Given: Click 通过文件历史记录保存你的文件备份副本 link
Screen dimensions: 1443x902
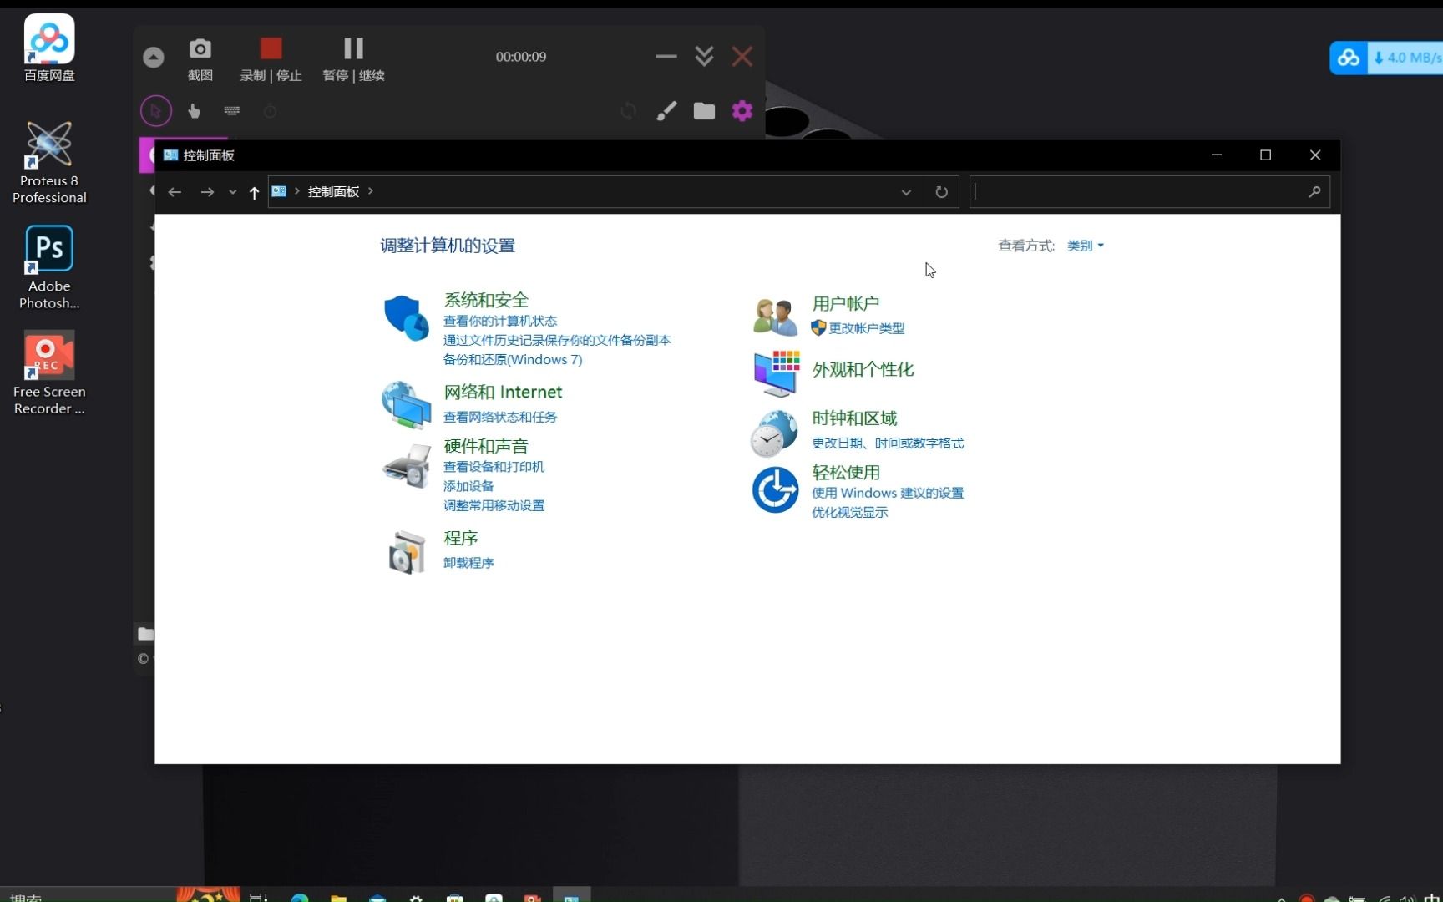Looking at the screenshot, I should tap(556, 340).
